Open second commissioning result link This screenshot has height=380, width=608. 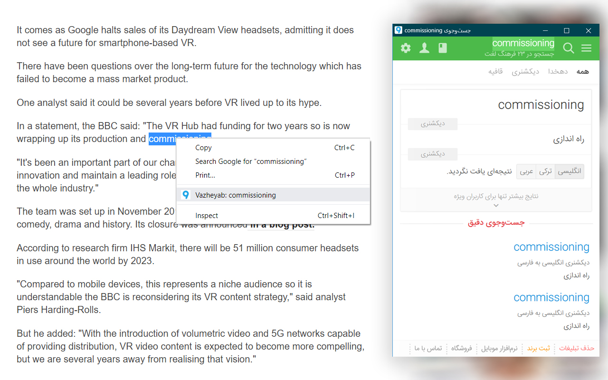(551, 297)
